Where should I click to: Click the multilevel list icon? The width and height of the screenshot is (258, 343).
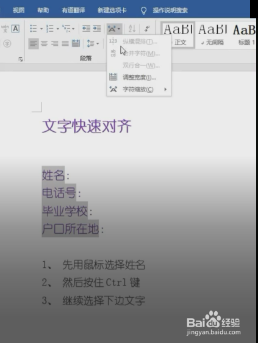(66, 29)
